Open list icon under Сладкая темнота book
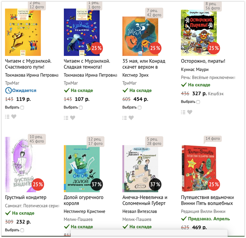Image resolution: width=246 pixels, height=238 pixels. (x=66, y=118)
